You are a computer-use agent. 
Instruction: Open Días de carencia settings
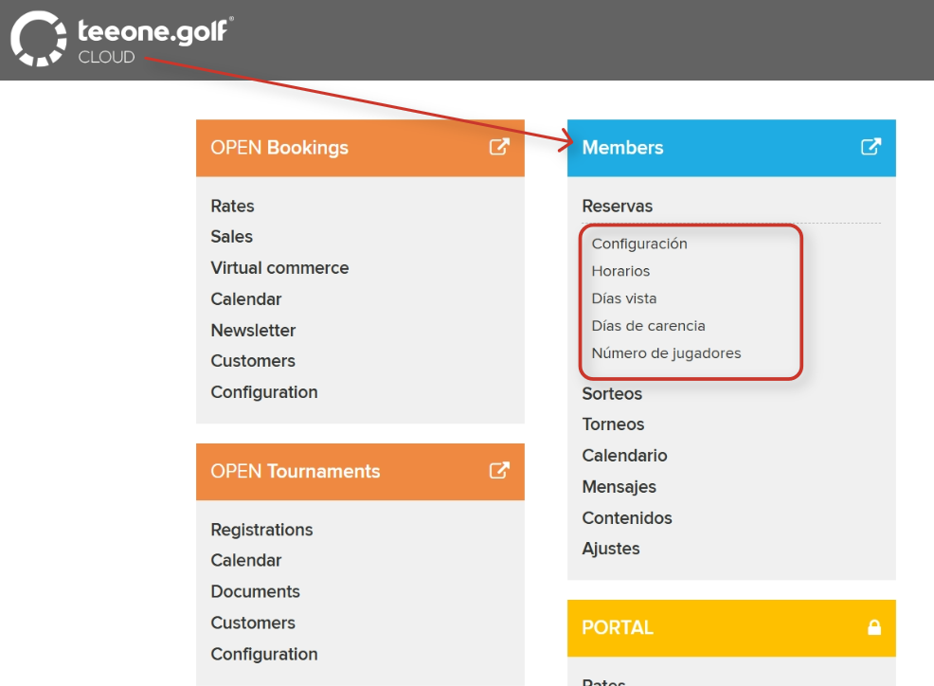coord(648,326)
